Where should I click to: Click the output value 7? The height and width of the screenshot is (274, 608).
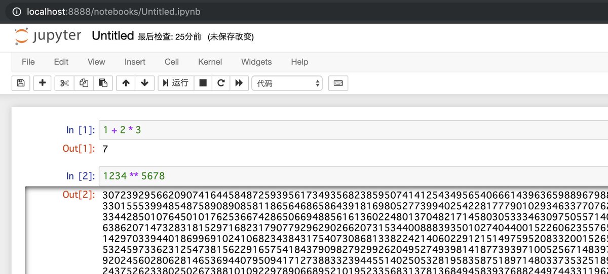tap(105, 149)
